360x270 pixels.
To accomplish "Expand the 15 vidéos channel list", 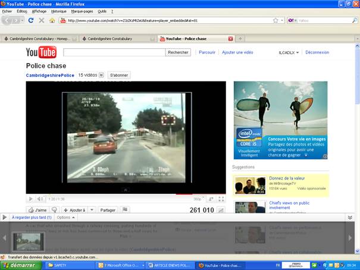I will (101, 75).
